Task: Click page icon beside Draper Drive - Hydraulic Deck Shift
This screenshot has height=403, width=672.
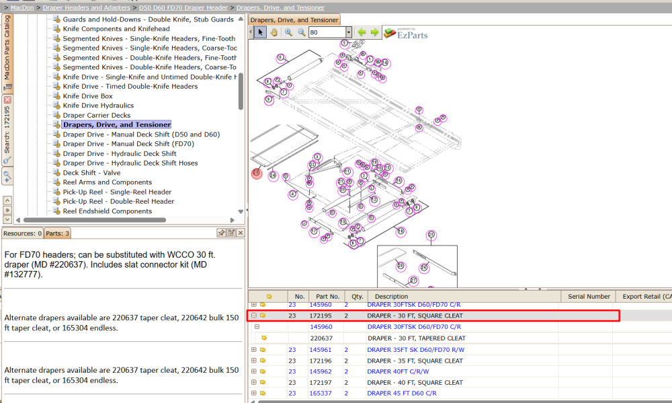Action: tap(56, 153)
